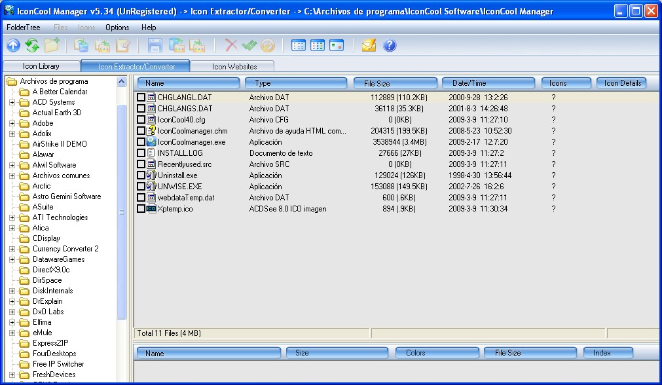The image size is (662, 385).
Task: Click the new folder icon with plus sign
Action: [52, 45]
